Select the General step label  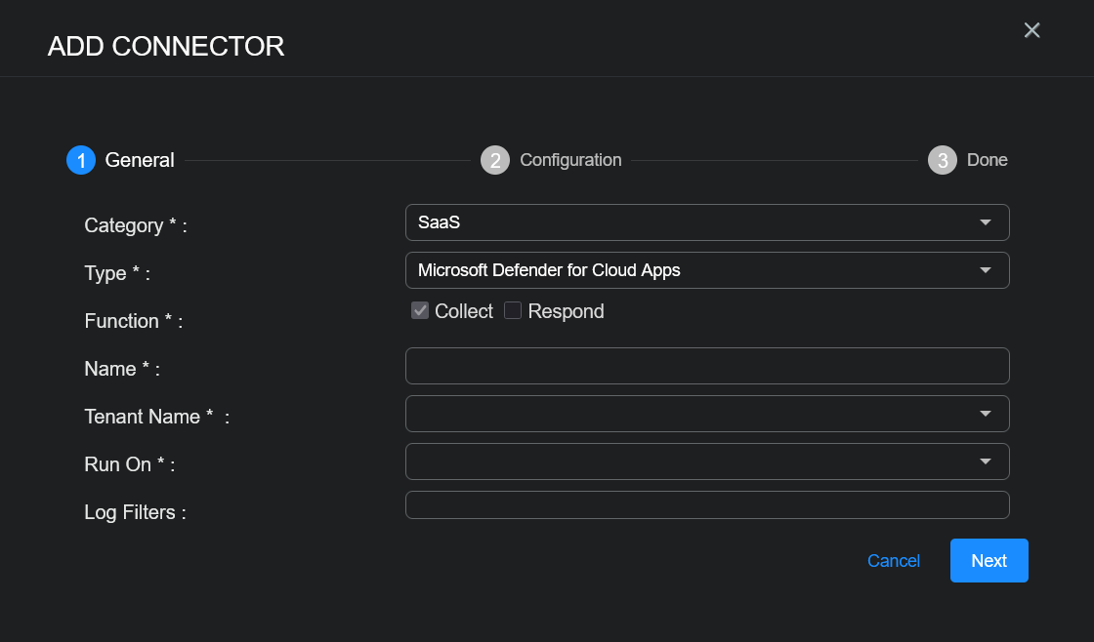click(140, 160)
